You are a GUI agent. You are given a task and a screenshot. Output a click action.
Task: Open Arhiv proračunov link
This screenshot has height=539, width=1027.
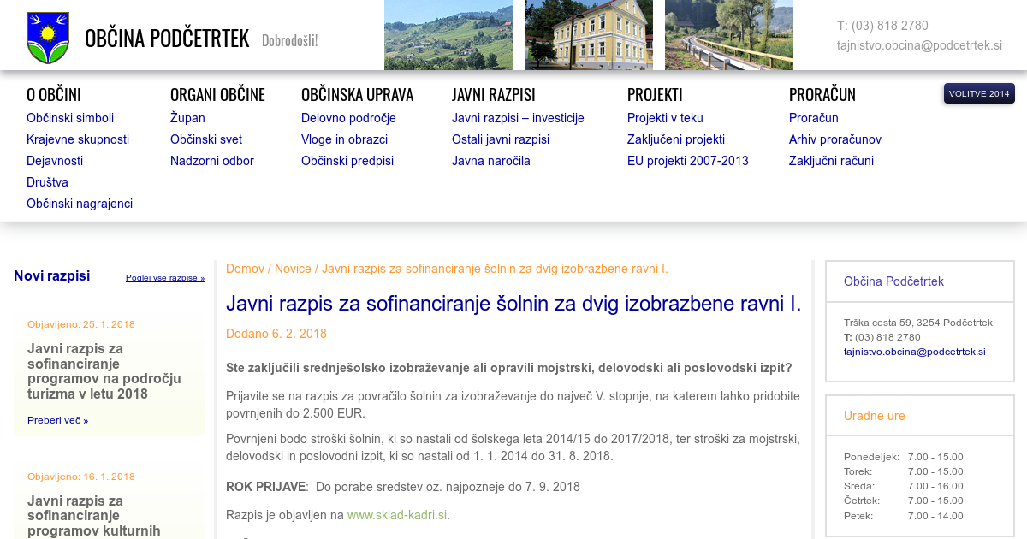(x=834, y=139)
